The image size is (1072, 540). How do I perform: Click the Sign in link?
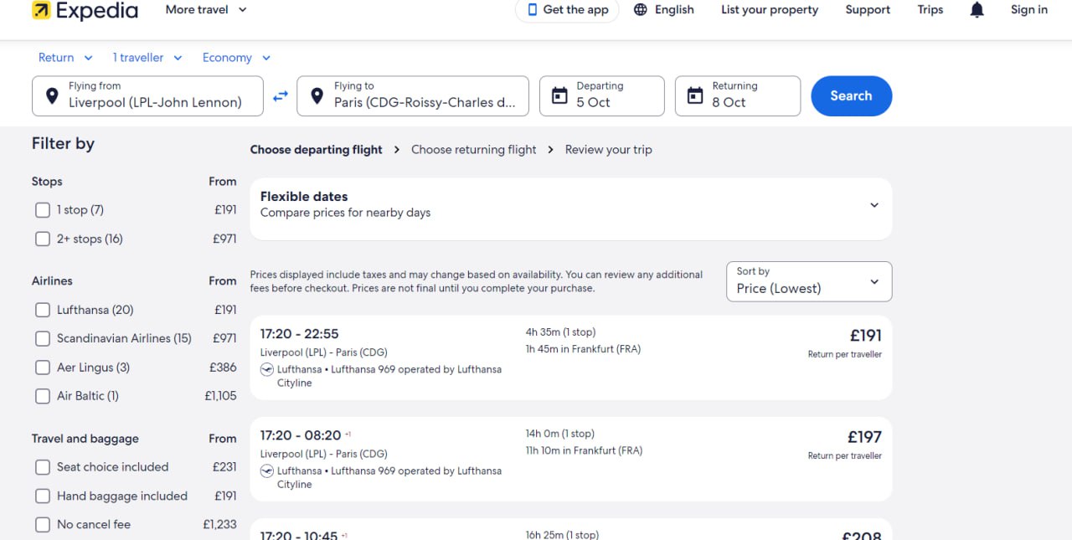(1029, 10)
